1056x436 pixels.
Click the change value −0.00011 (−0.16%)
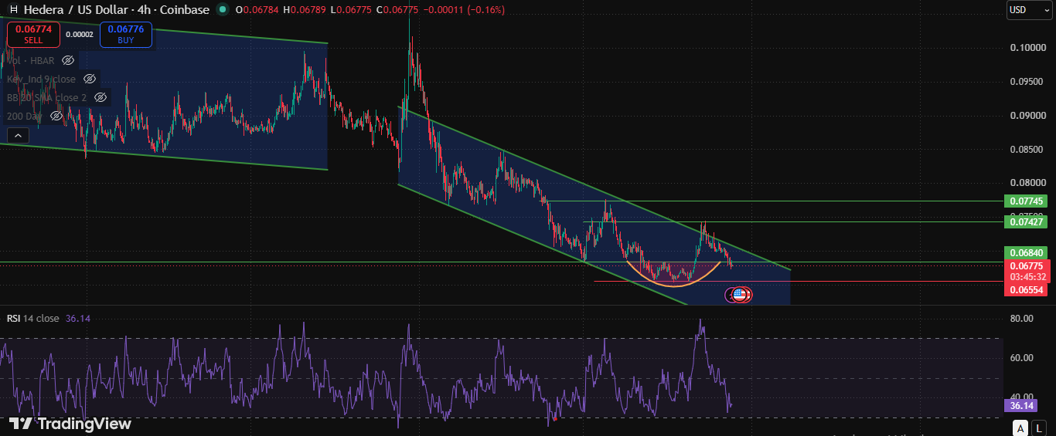pos(462,10)
